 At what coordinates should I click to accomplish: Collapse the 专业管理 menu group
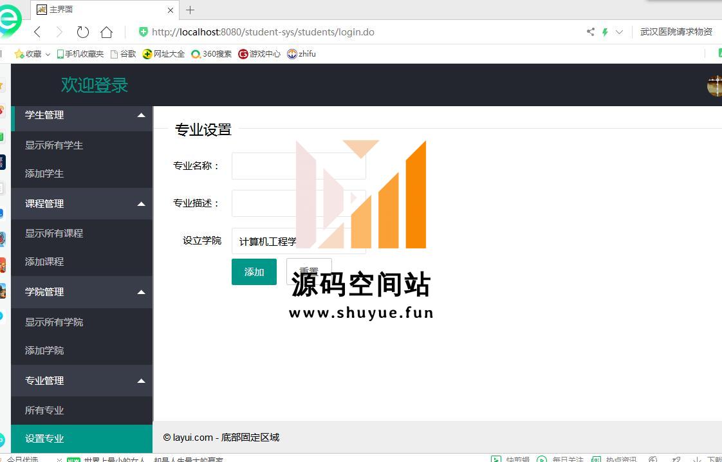[82, 380]
